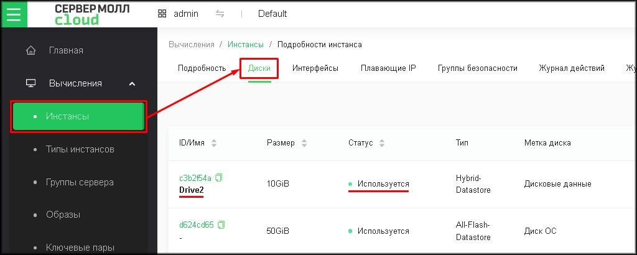Select Типы инстансов in the sidebar

click(80, 149)
